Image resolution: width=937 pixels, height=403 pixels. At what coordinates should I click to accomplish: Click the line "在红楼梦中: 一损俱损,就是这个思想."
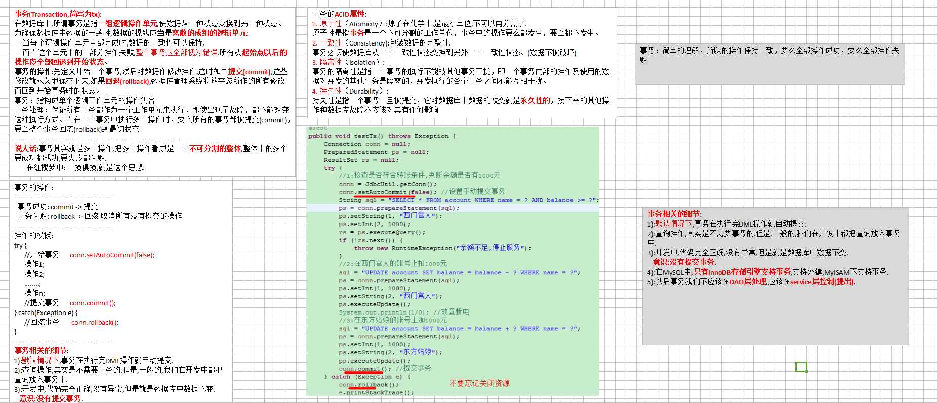pyautogui.click(x=86, y=167)
